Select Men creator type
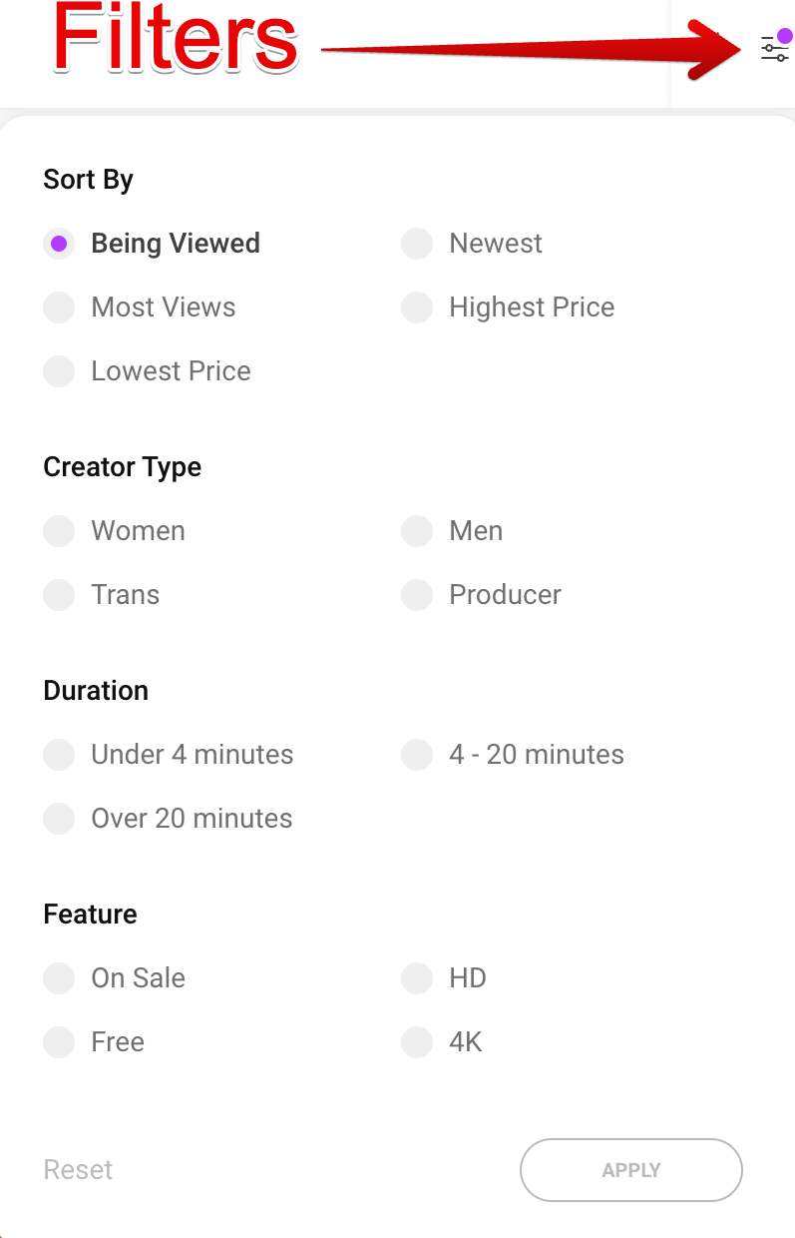Screen dimensions: 795x1238 (417, 531)
